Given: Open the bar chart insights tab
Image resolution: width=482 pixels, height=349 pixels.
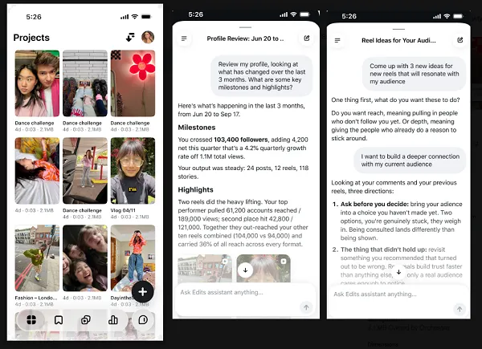Looking at the screenshot, I should (x=113, y=320).
